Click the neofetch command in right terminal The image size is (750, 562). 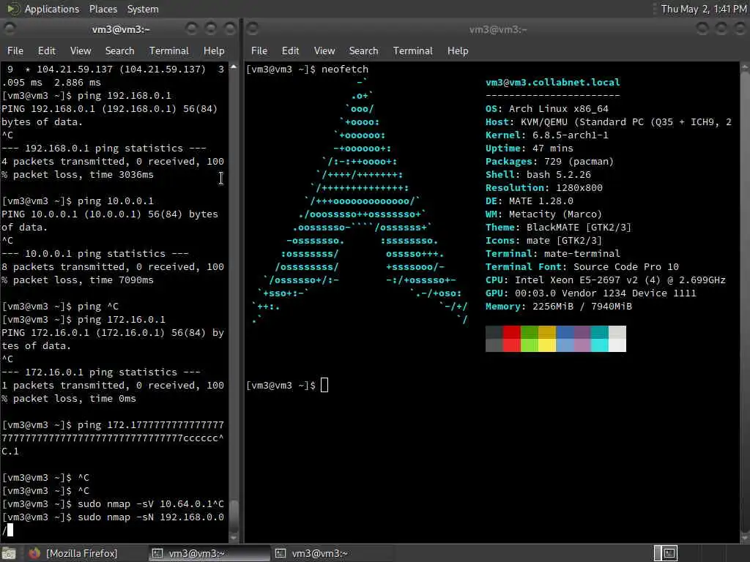pyautogui.click(x=345, y=70)
